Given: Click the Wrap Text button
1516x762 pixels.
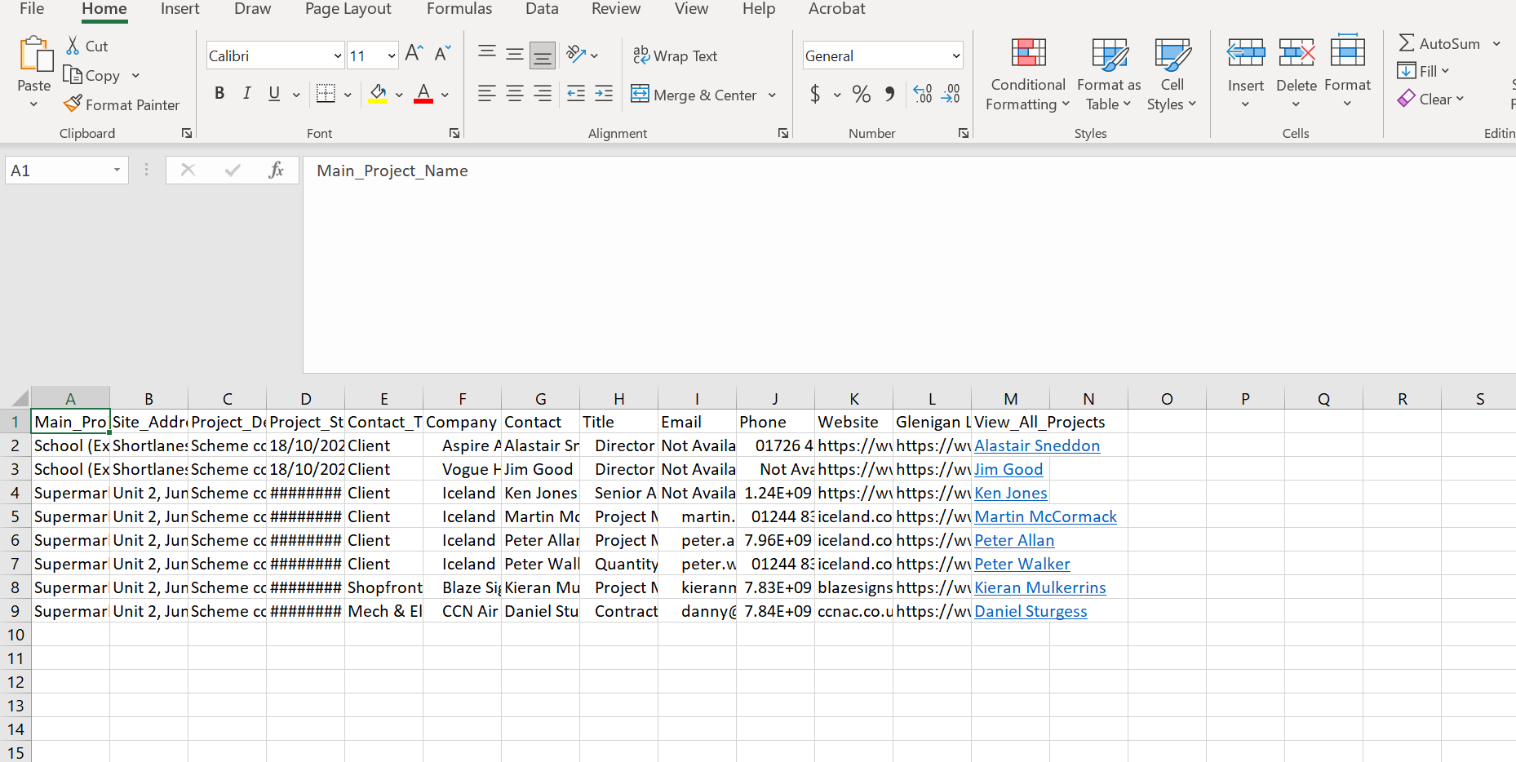Looking at the screenshot, I should click(676, 55).
